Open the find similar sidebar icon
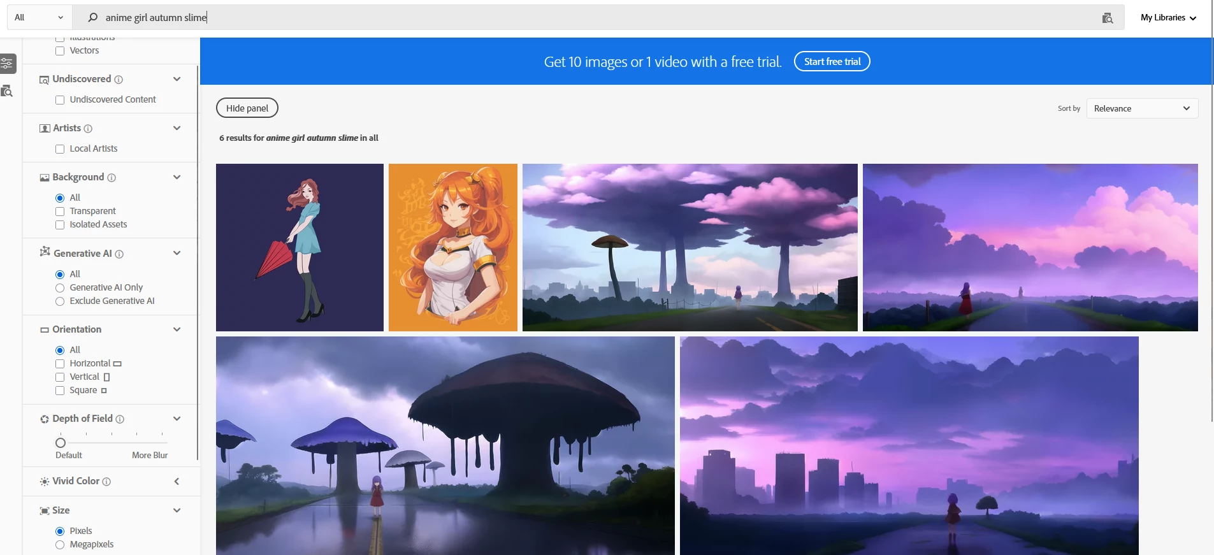The width and height of the screenshot is (1214, 555). tap(7, 91)
